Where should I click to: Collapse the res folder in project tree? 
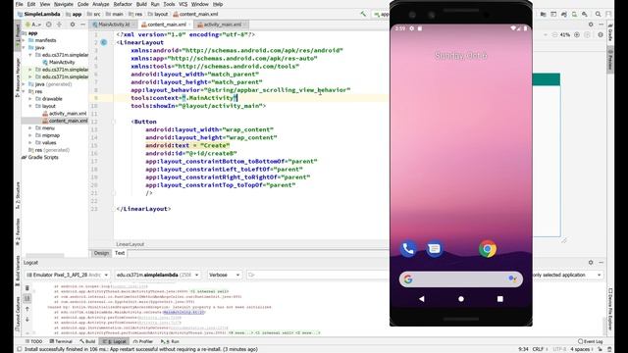coord(24,91)
